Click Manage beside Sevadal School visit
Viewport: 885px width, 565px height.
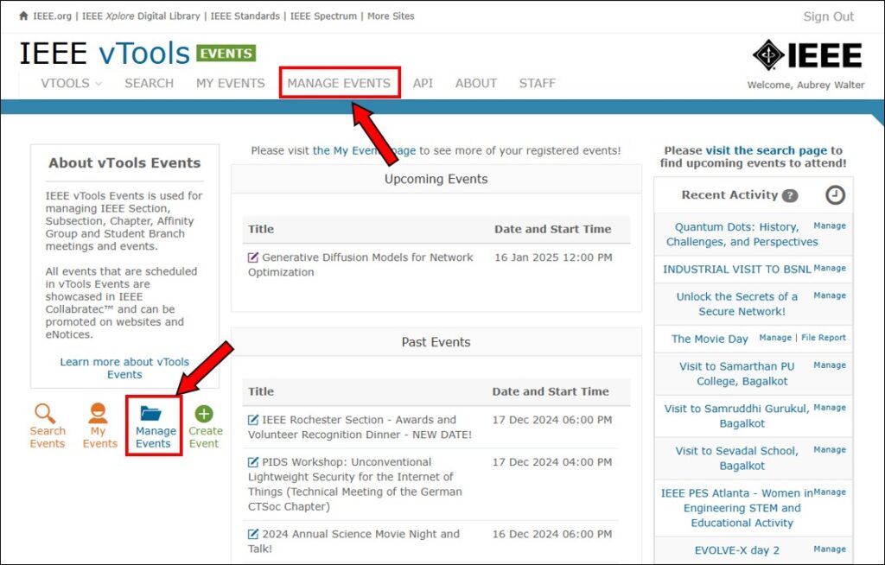(x=830, y=450)
